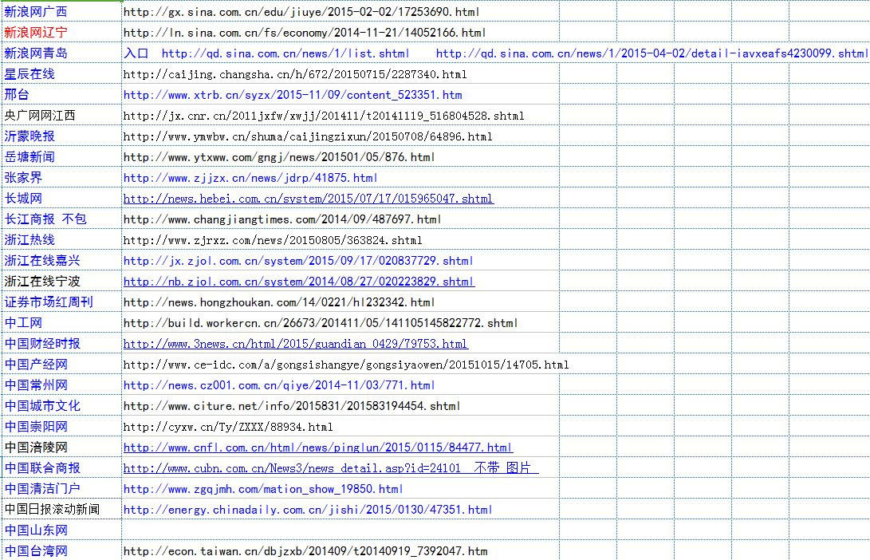Open the www.3news.cn hyperlink

click(296, 344)
